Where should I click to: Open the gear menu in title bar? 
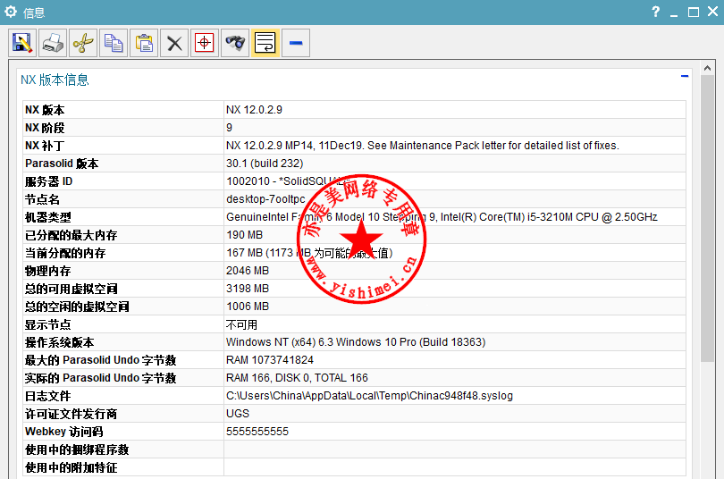11,12
